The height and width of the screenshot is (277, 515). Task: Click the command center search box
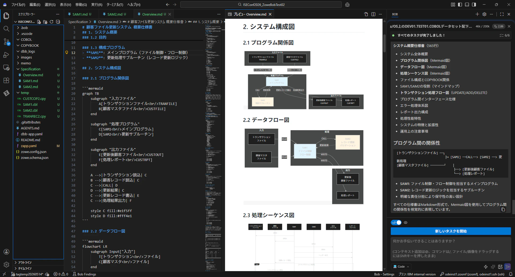[x=261, y=5]
